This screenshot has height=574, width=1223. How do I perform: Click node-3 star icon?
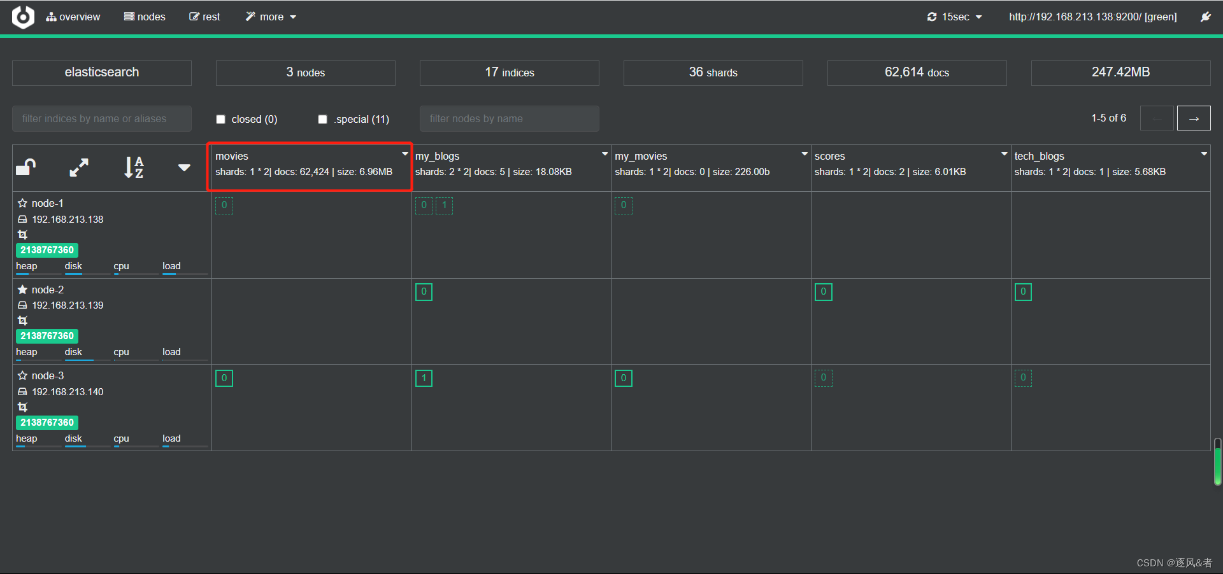click(22, 375)
